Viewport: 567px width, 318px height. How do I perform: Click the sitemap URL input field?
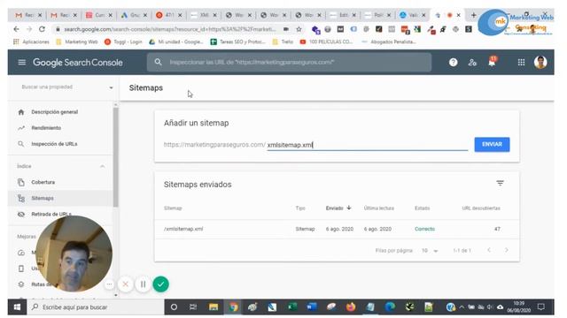367,145
